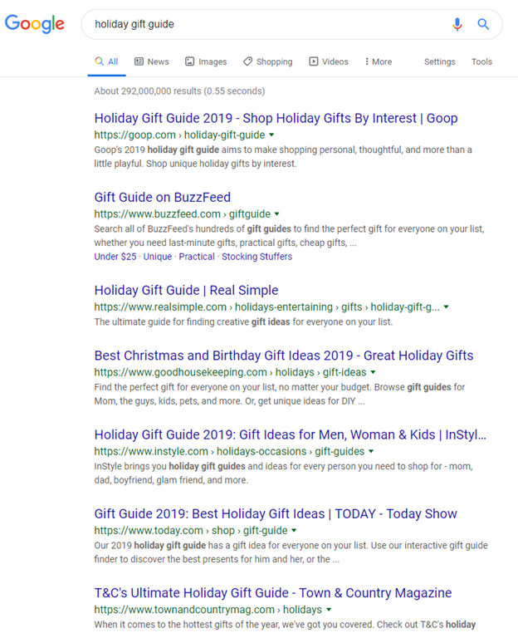Image resolution: width=518 pixels, height=633 pixels.
Task: Open BuzzFeed Practical sitelink
Action: tap(197, 257)
